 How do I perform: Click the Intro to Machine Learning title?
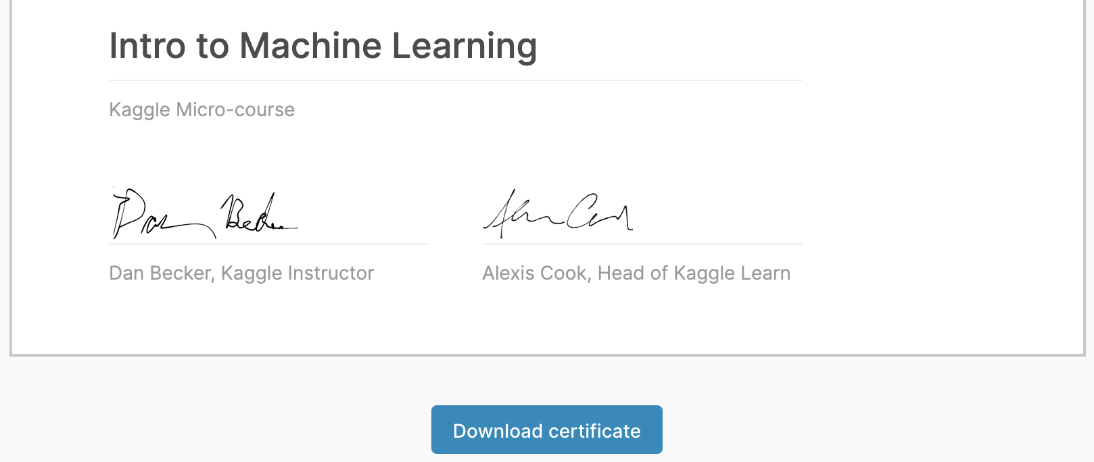(323, 46)
